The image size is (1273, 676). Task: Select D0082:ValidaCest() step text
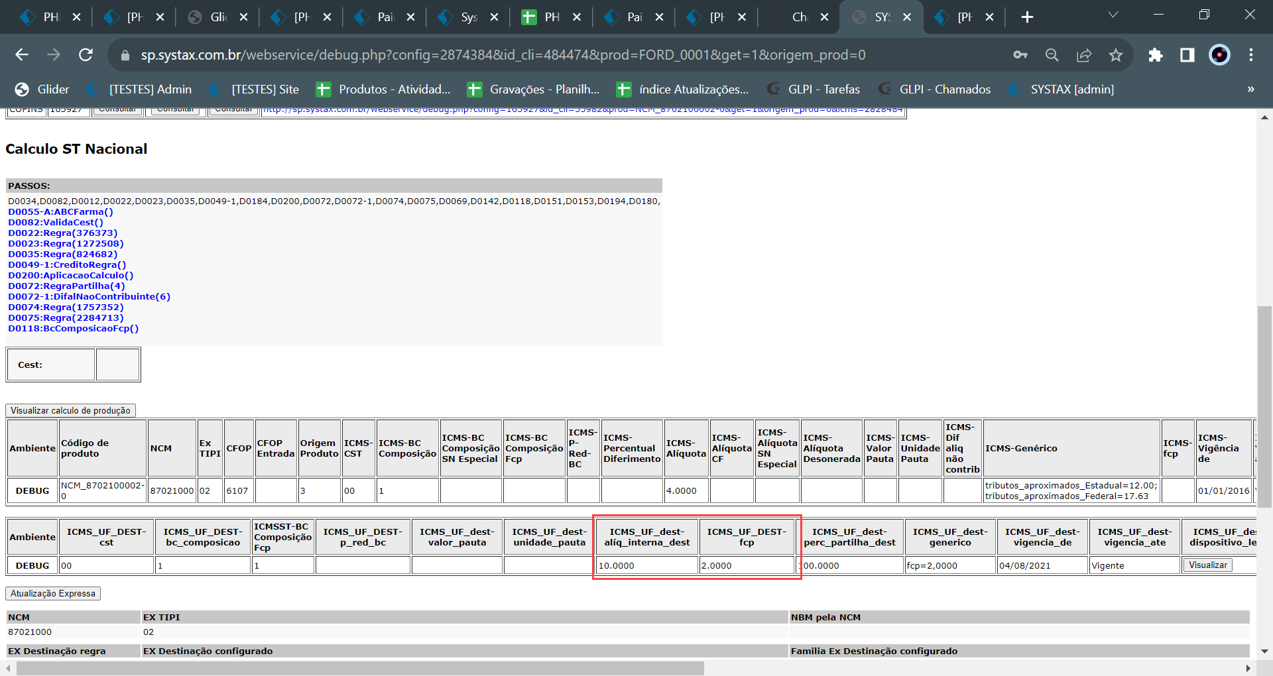pyautogui.click(x=56, y=223)
